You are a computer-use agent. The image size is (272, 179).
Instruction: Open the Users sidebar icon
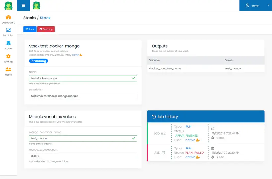pyautogui.click(x=8, y=69)
